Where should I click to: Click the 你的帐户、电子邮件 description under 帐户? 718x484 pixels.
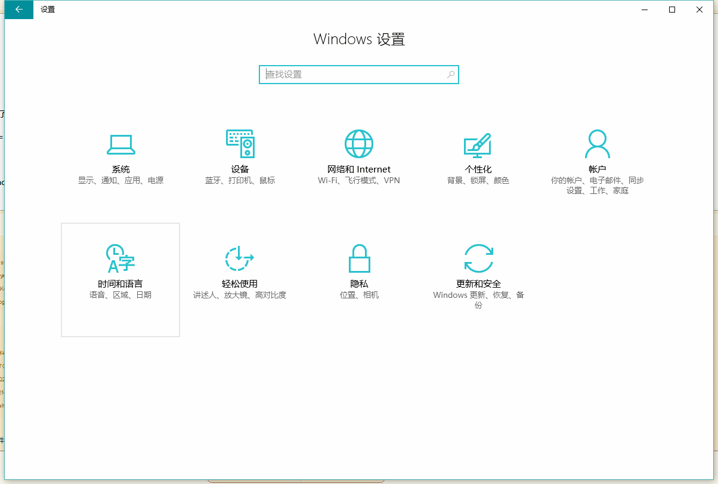[x=597, y=180]
